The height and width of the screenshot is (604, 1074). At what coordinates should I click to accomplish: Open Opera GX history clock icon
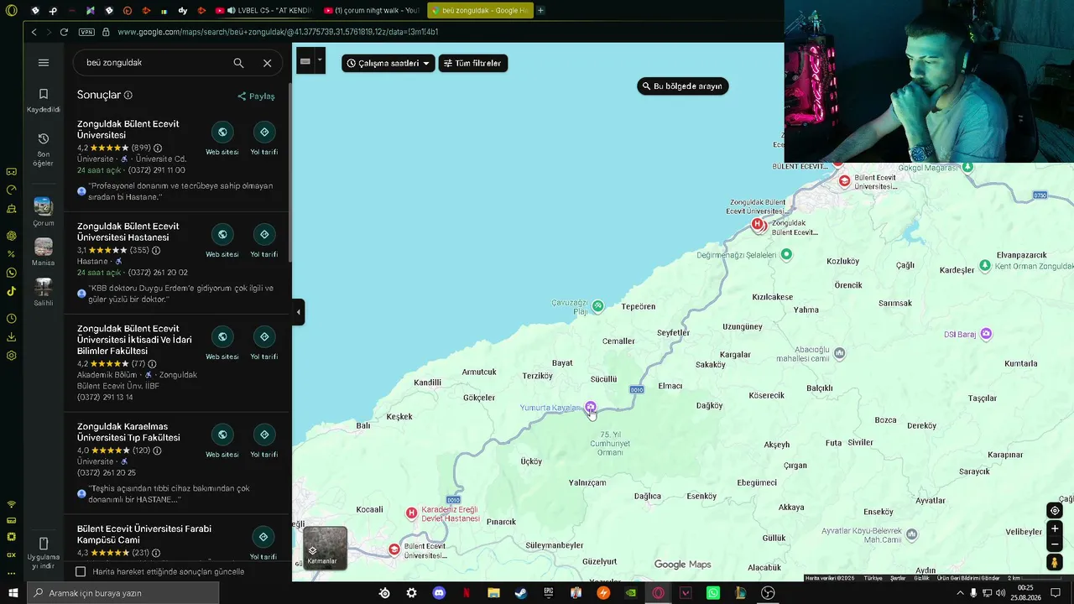tap(12, 319)
